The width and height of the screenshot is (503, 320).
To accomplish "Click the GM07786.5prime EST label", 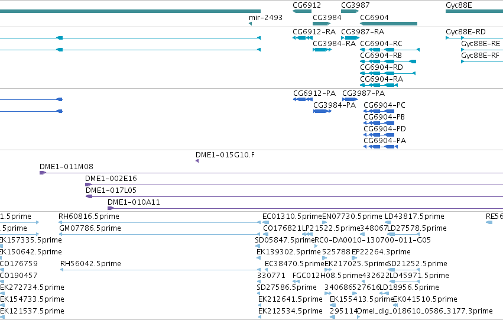I will (x=90, y=228).
